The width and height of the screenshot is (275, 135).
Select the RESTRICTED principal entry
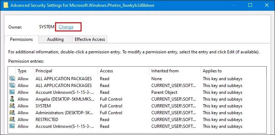47,120
